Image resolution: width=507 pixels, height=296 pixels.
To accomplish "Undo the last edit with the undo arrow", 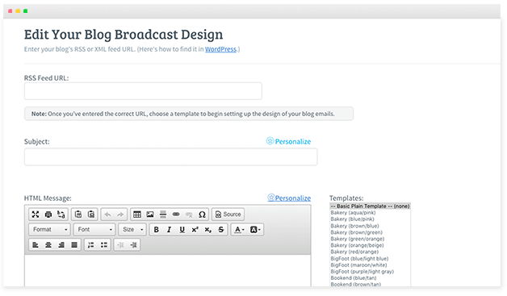I will tap(107, 215).
